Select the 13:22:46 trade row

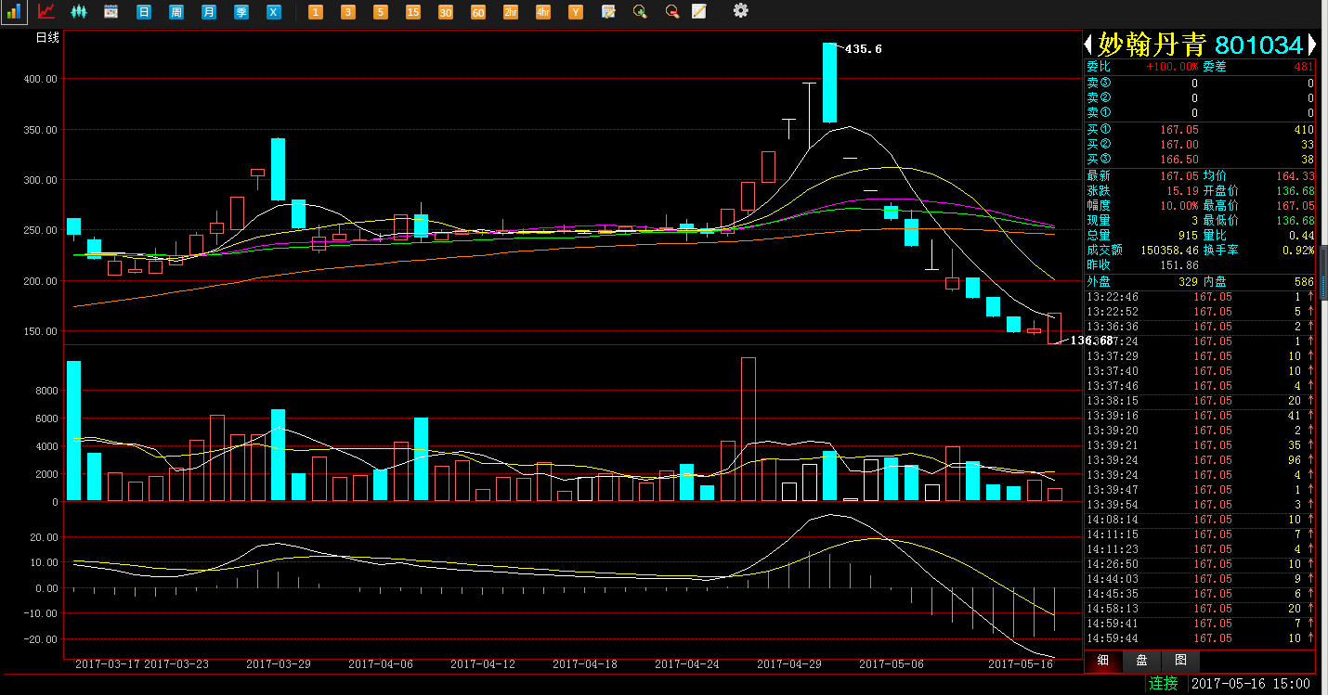tap(1200, 297)
